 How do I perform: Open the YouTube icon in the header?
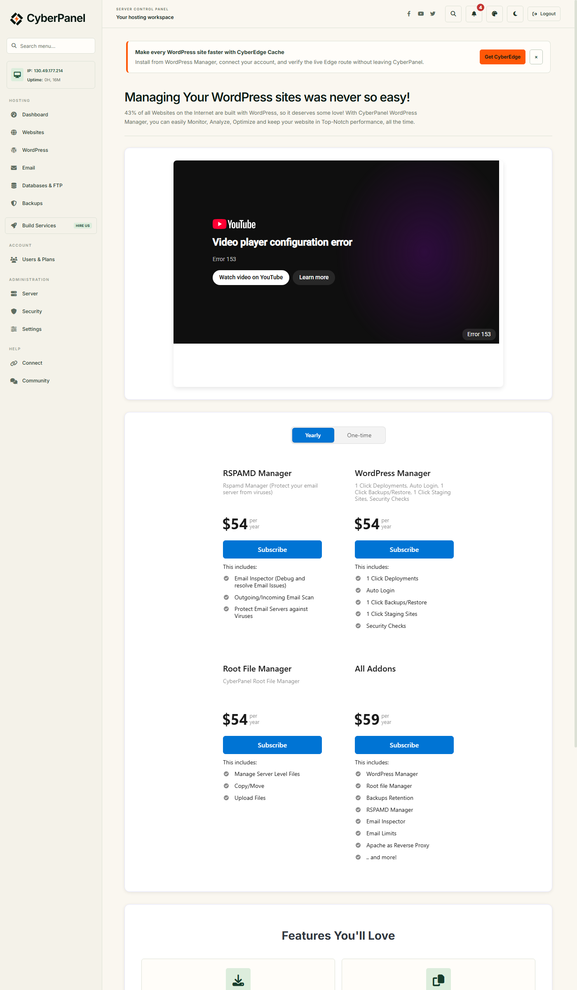pyautogui.click(x=421, y=14)
